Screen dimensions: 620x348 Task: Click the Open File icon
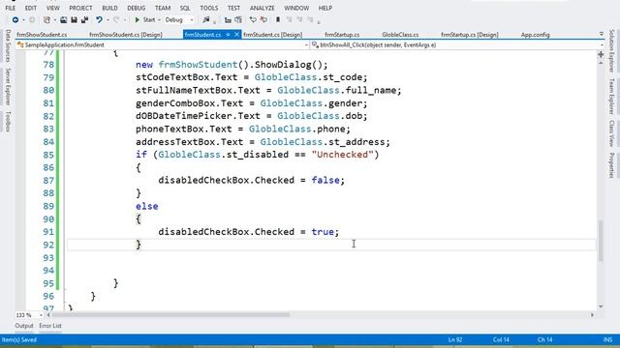[x=63, y=19]
